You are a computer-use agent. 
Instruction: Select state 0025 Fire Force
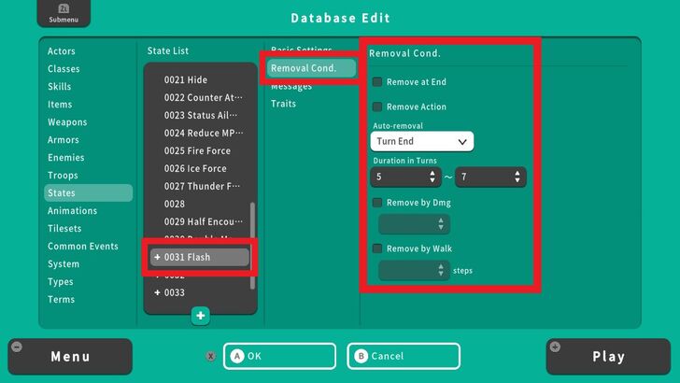(197, 151)
